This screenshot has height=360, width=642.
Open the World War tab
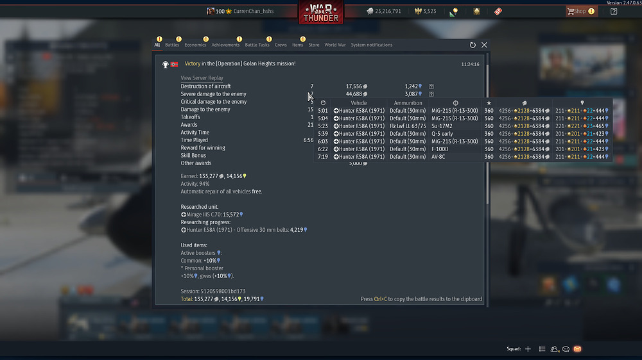click(x=335, y=45)
